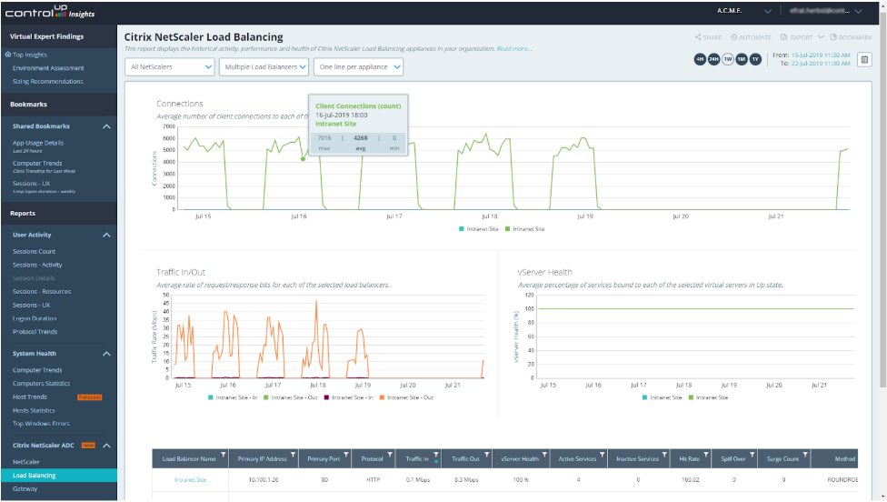Open the Top Windows Errors report

click(x=41, y=423)
